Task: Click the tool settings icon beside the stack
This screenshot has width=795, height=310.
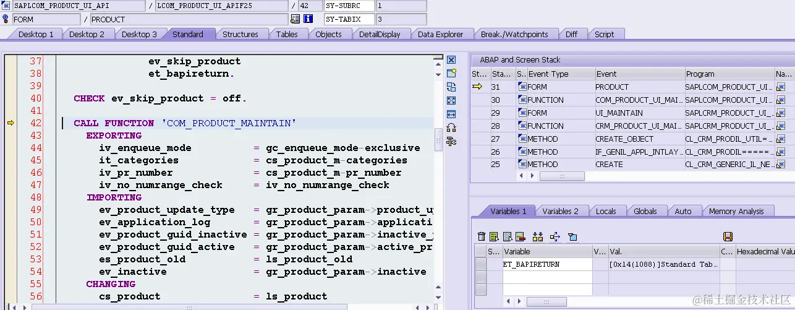Action: point(451,141)
